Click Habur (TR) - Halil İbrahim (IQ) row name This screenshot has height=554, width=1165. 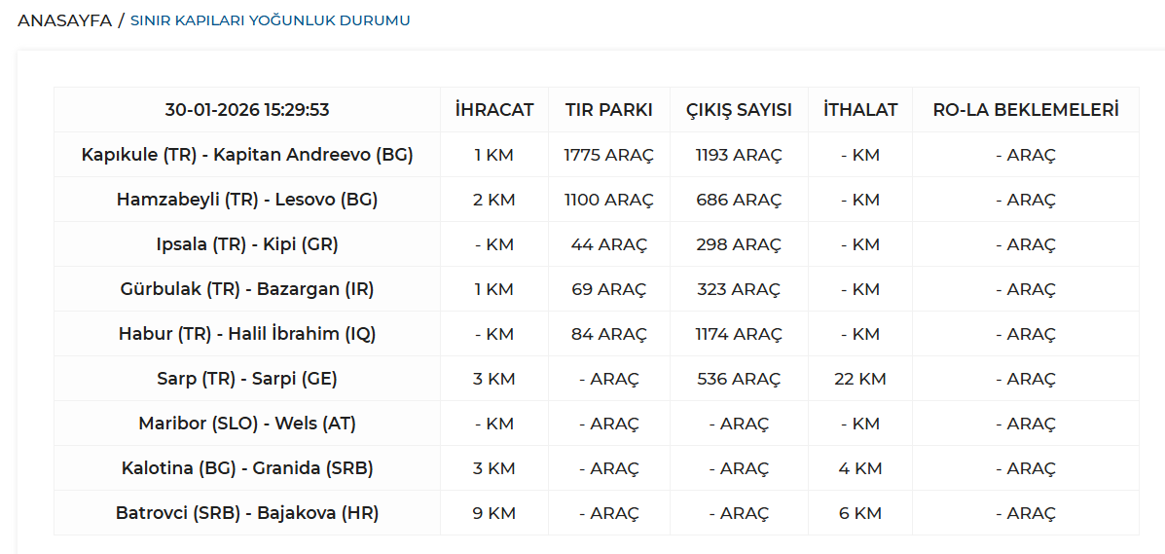pos(247,334)
